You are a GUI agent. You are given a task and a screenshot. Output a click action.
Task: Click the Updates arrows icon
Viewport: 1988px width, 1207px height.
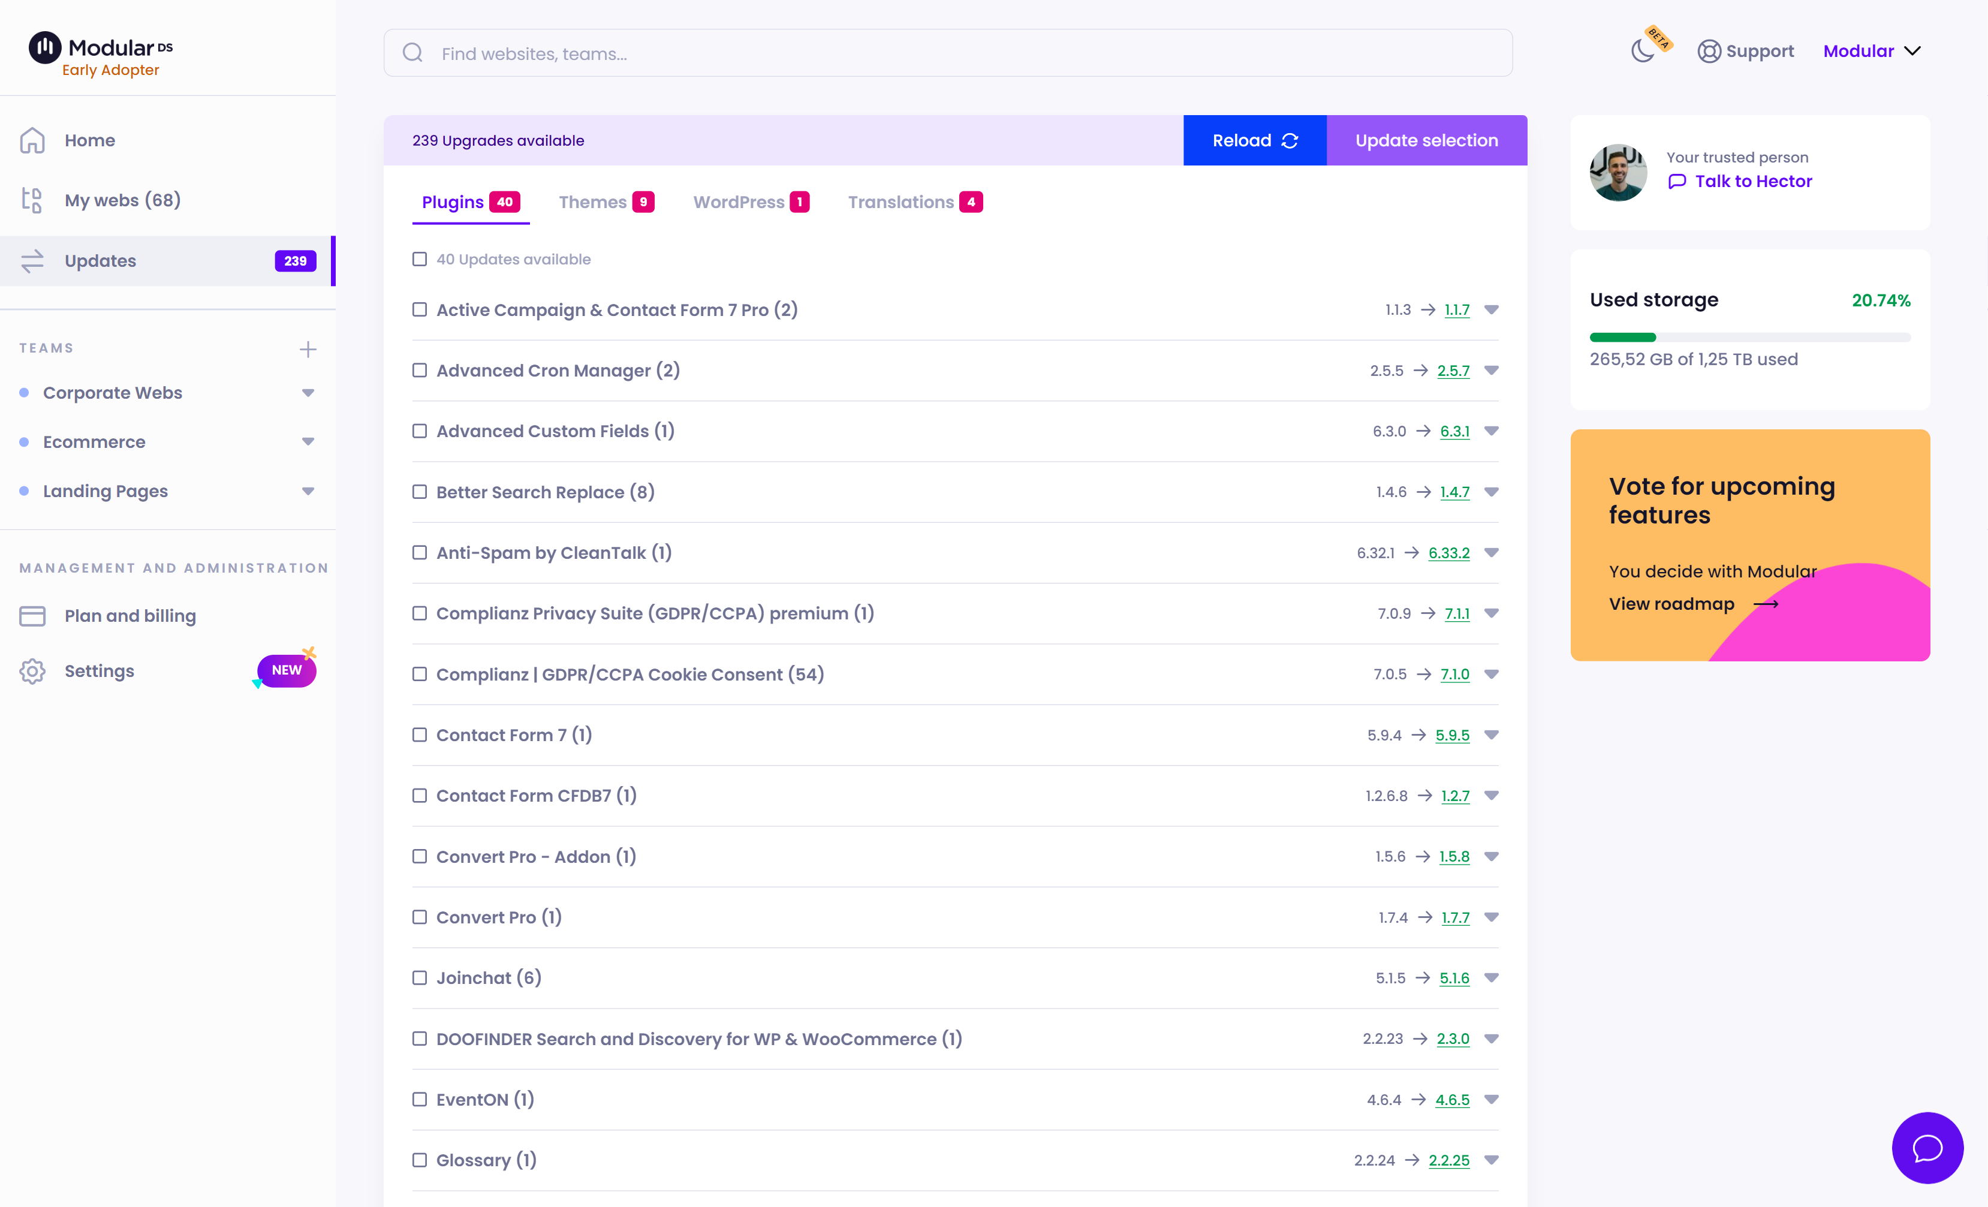point(32,261)
